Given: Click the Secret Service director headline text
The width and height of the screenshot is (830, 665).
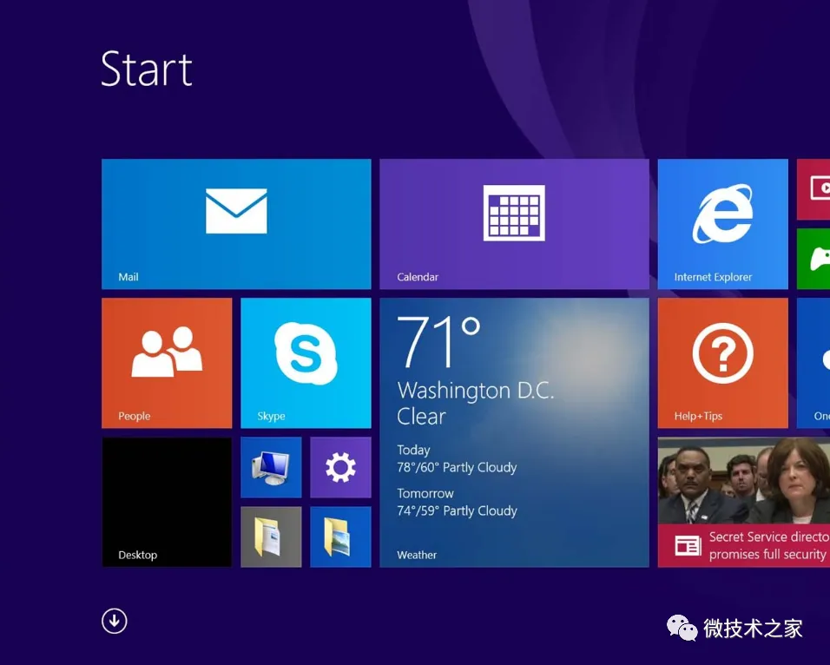Looking at the screenshot, I should (x=769, y=545).
